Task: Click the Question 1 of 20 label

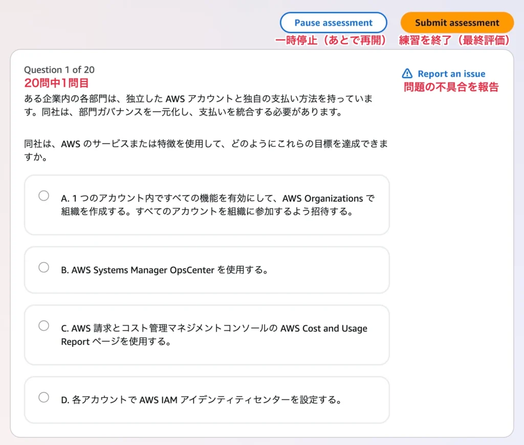Action: click(59, 70)
